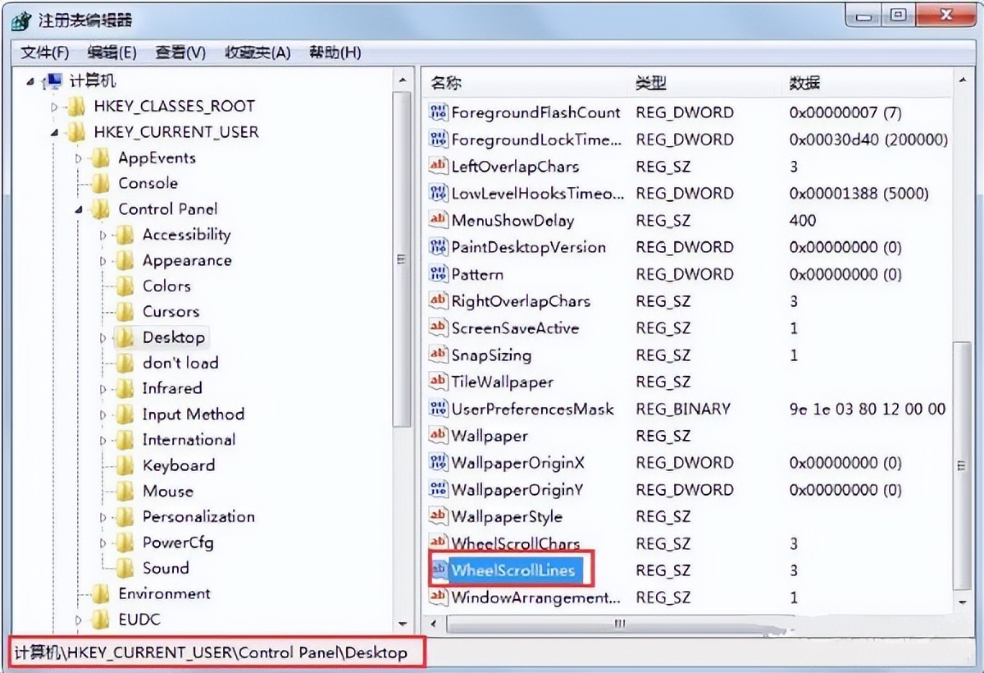
Task: Click the icon of PaintDesktopVersion entry
Action: coord(439,247)
